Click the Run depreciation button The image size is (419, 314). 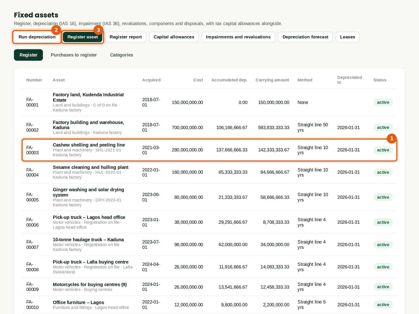pos(37,37)
